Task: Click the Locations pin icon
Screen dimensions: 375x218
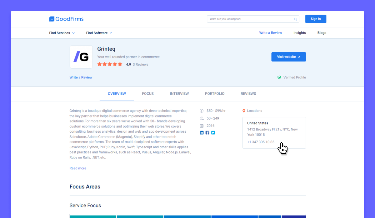Action: pyautogui.click(x=244, y=111)
